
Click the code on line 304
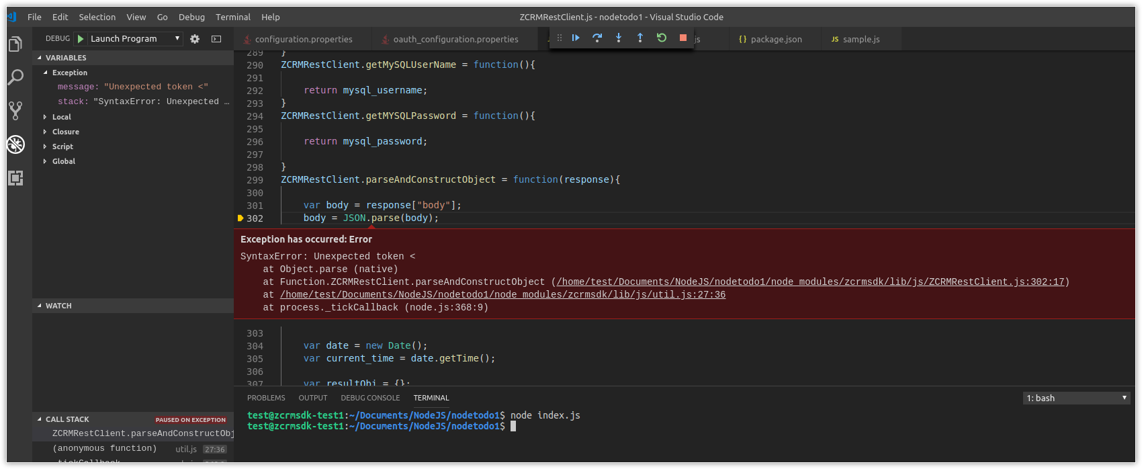(x=365, y=345)
